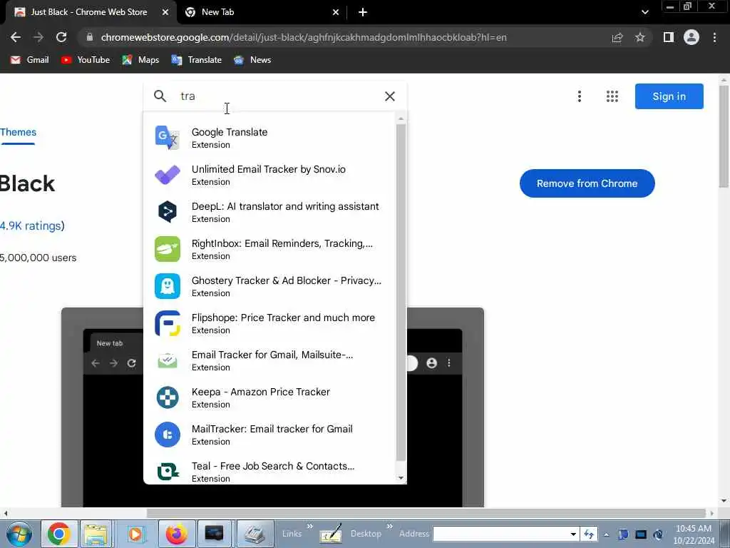This screenshot has height=548, width=730.
Task: Click in the search field containing tra
Action: (278, 96)
